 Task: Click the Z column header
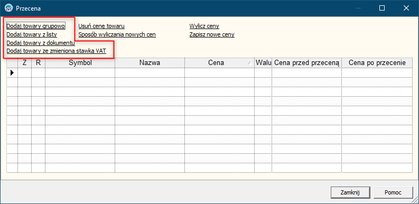coord(25,63)
